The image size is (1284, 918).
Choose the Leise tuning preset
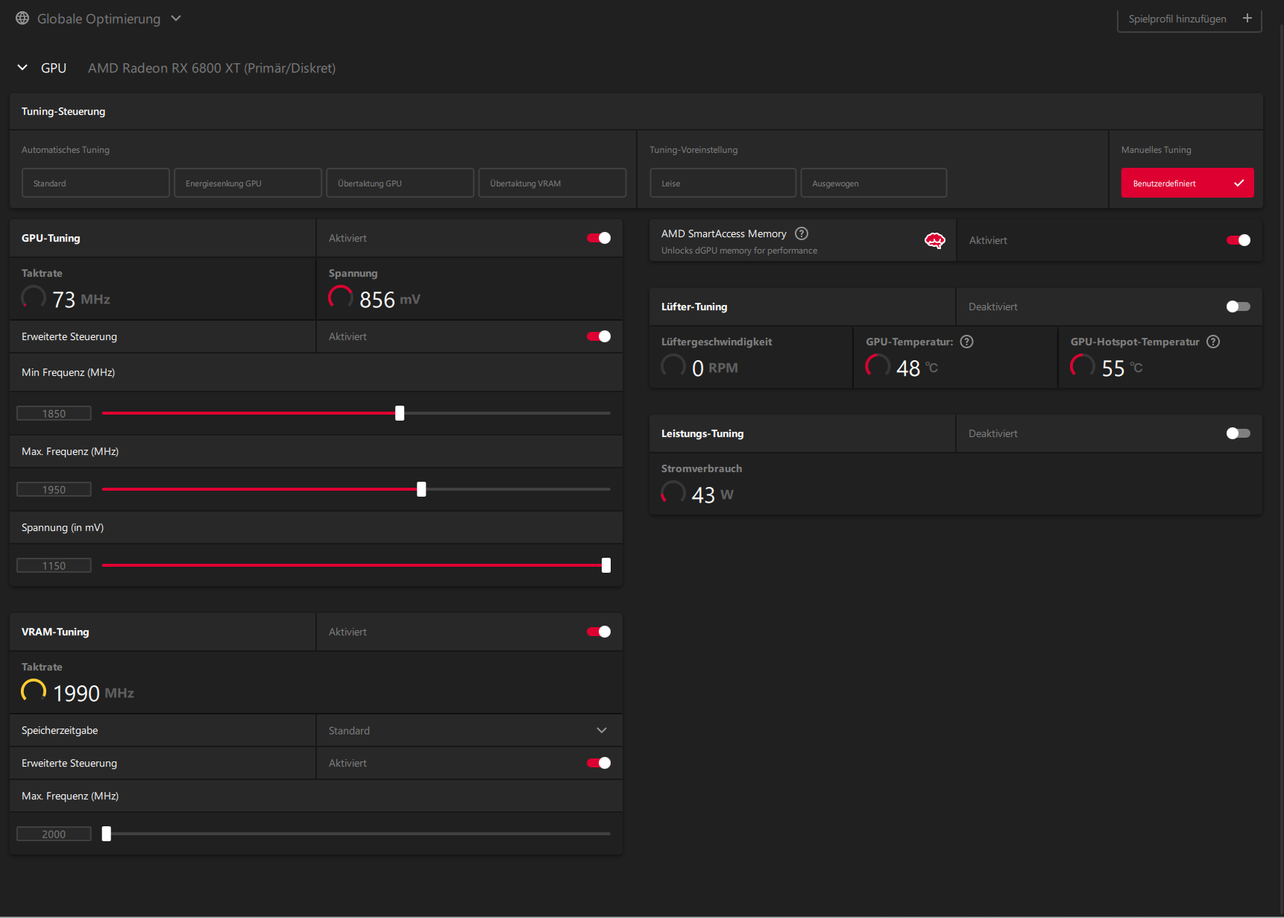click(x=723, y=183)
